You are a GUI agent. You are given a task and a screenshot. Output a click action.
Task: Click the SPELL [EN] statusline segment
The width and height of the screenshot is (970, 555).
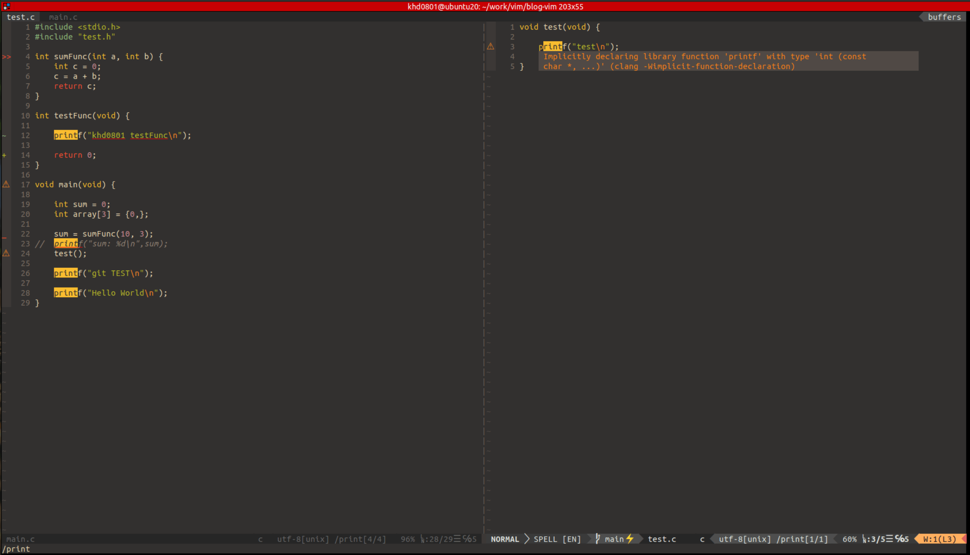click(557, 539)
